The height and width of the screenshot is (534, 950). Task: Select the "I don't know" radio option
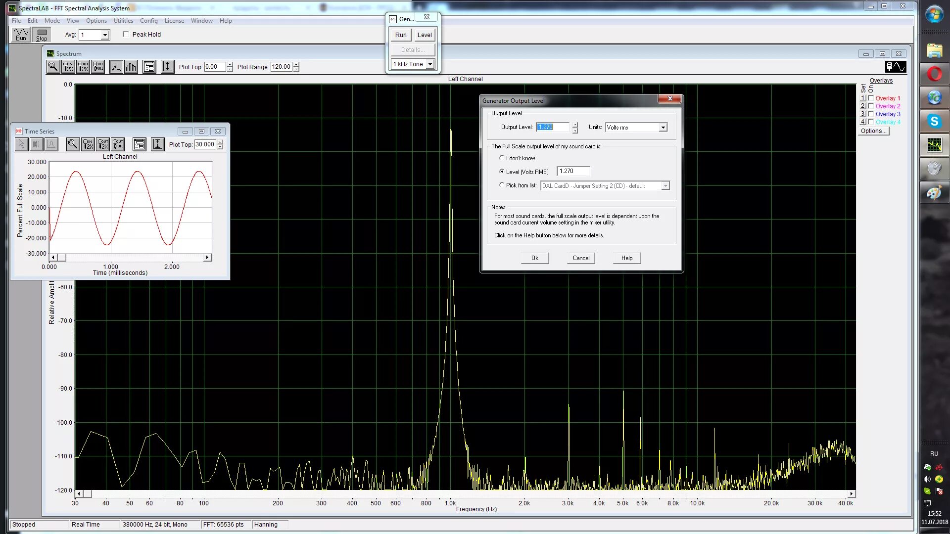[x=502, y=158]
